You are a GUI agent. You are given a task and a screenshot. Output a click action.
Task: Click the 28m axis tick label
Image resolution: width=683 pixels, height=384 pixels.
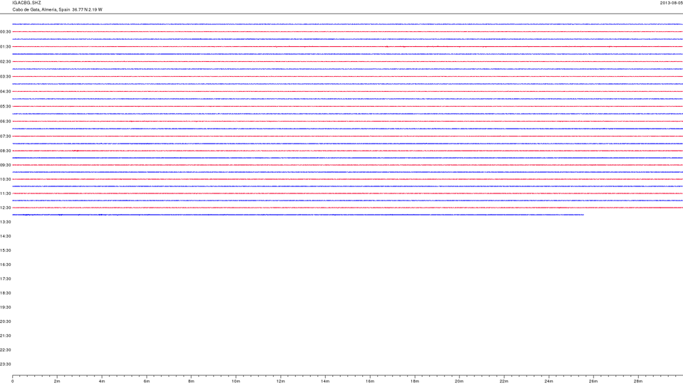click(637, 381)
